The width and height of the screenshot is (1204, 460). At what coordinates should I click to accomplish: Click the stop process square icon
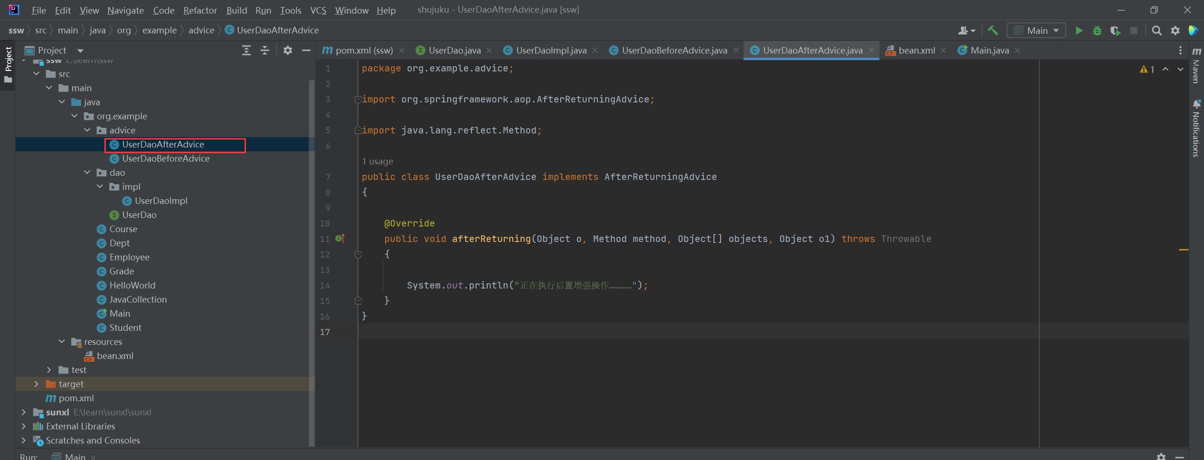[1134, 31]
